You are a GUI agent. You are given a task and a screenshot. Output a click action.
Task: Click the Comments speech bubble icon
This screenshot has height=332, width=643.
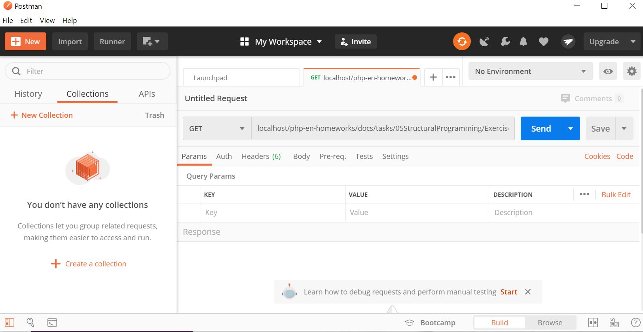(x=565, y=98)
